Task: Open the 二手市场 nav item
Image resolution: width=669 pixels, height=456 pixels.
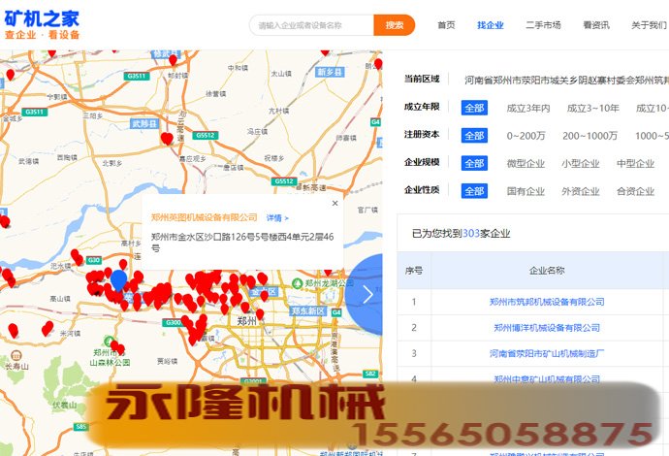Action: tap(543, 25)
